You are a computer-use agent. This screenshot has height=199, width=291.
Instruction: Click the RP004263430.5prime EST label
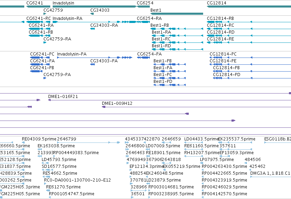coord(224,166)
